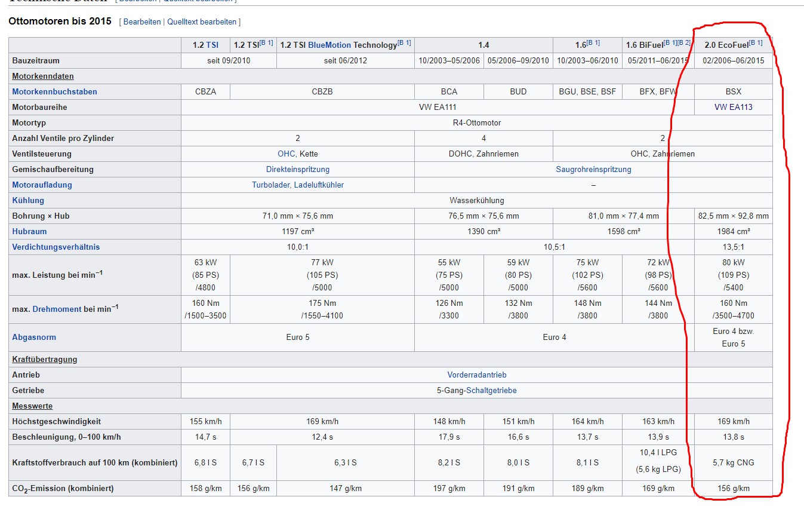Click the 148 km/h top speed cell
This screenshot has width=804, height=506.
(449, 421)
